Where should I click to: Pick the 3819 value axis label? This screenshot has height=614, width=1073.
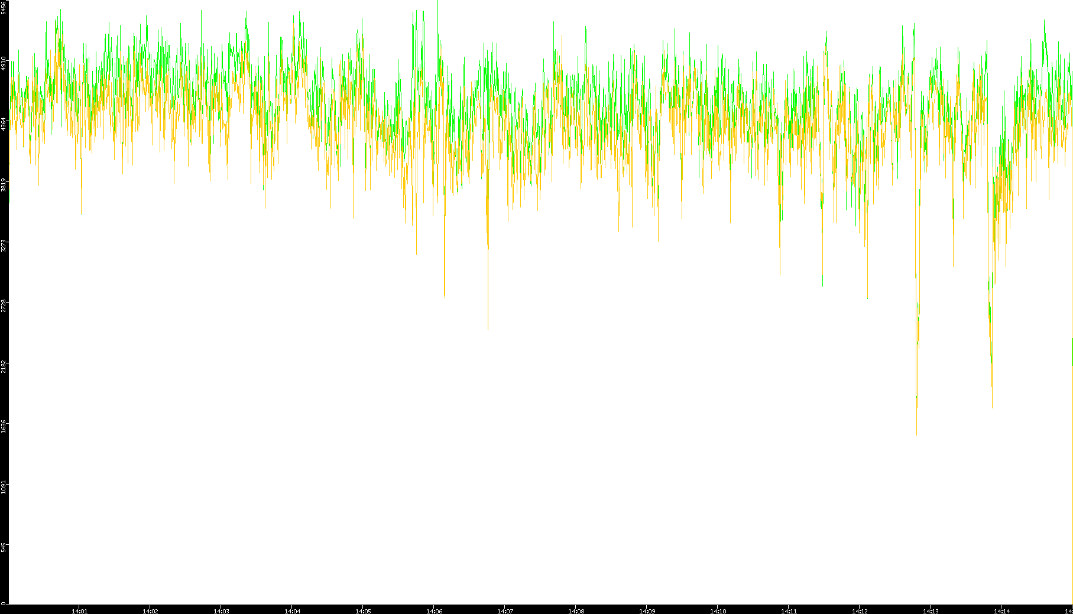click(x=4, y=185)
